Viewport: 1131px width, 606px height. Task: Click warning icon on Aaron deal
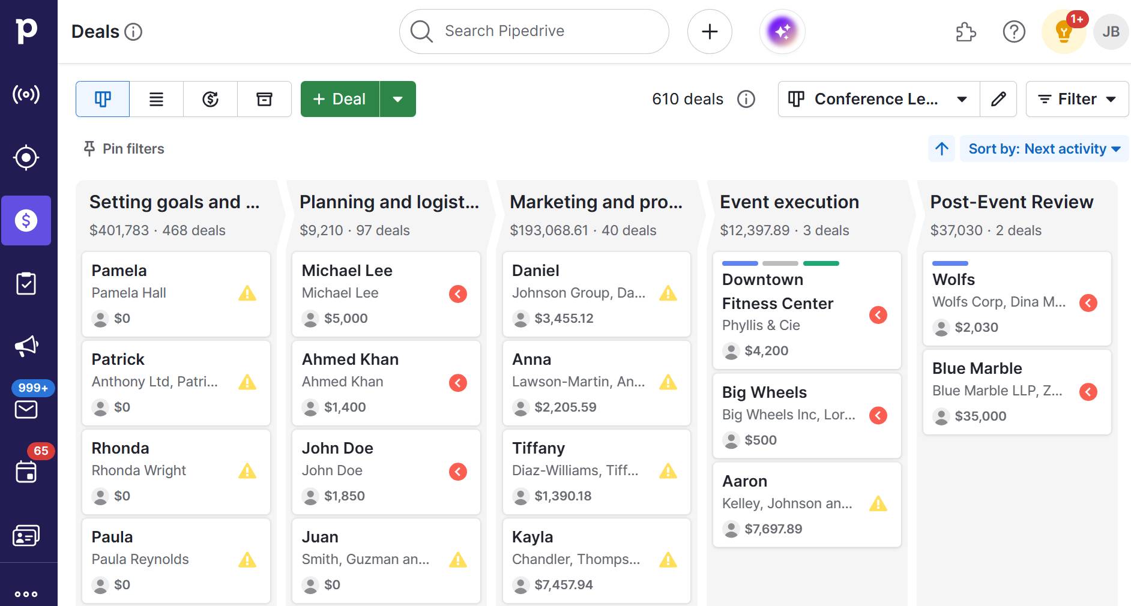(x=878, y=504)
